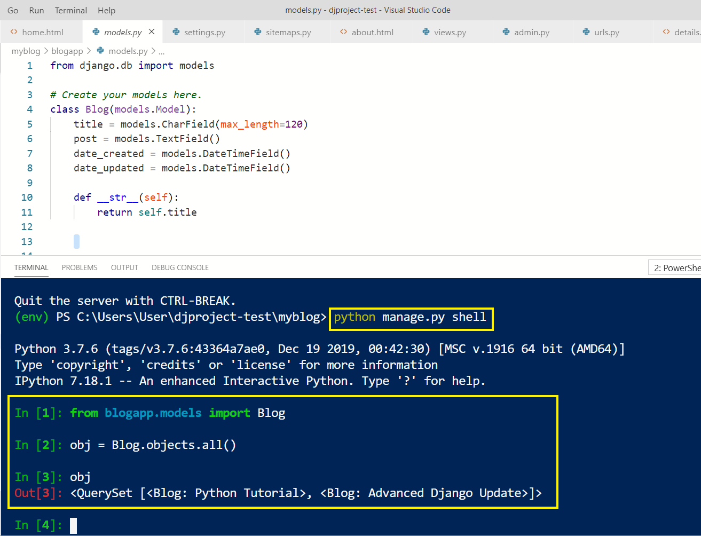Click 'max_length=120' in the title field
701x536 pixels.
point(261,124)
